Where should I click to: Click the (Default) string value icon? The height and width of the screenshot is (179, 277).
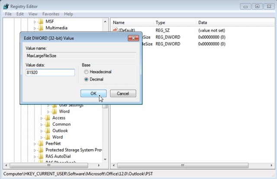click(115, 30)
